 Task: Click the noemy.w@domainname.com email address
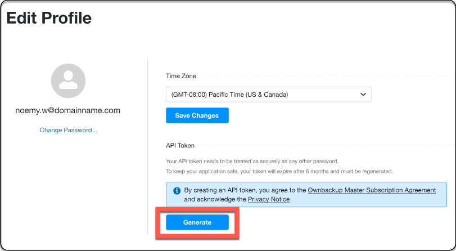(68, 111)
